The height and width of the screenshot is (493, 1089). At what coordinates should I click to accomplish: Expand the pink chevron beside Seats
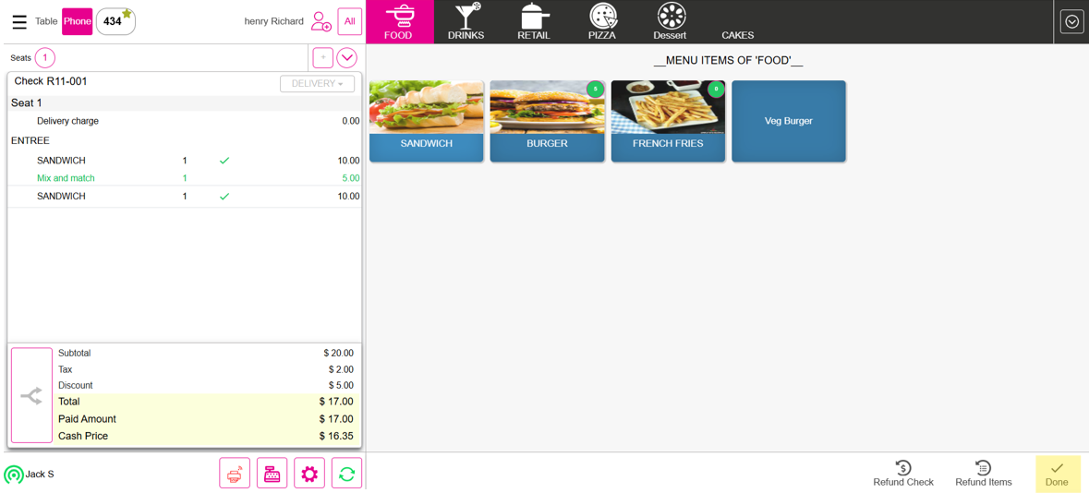346,58
